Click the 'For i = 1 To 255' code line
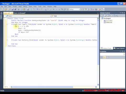The image size is (126, 94). pyautogui.click(x=22, y=26)
